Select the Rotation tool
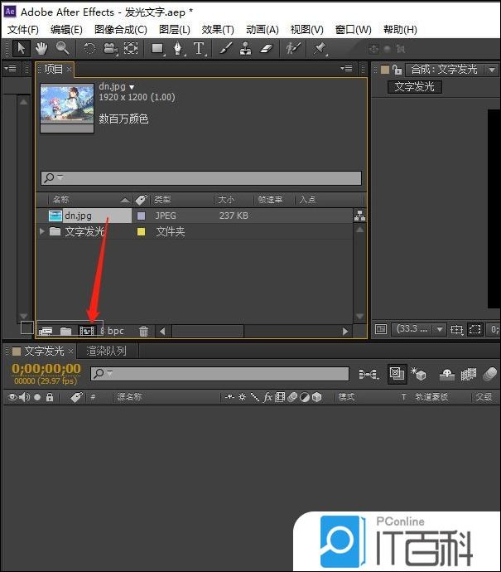The height and width of the screenshot is (572, 501). click(89, 48)
